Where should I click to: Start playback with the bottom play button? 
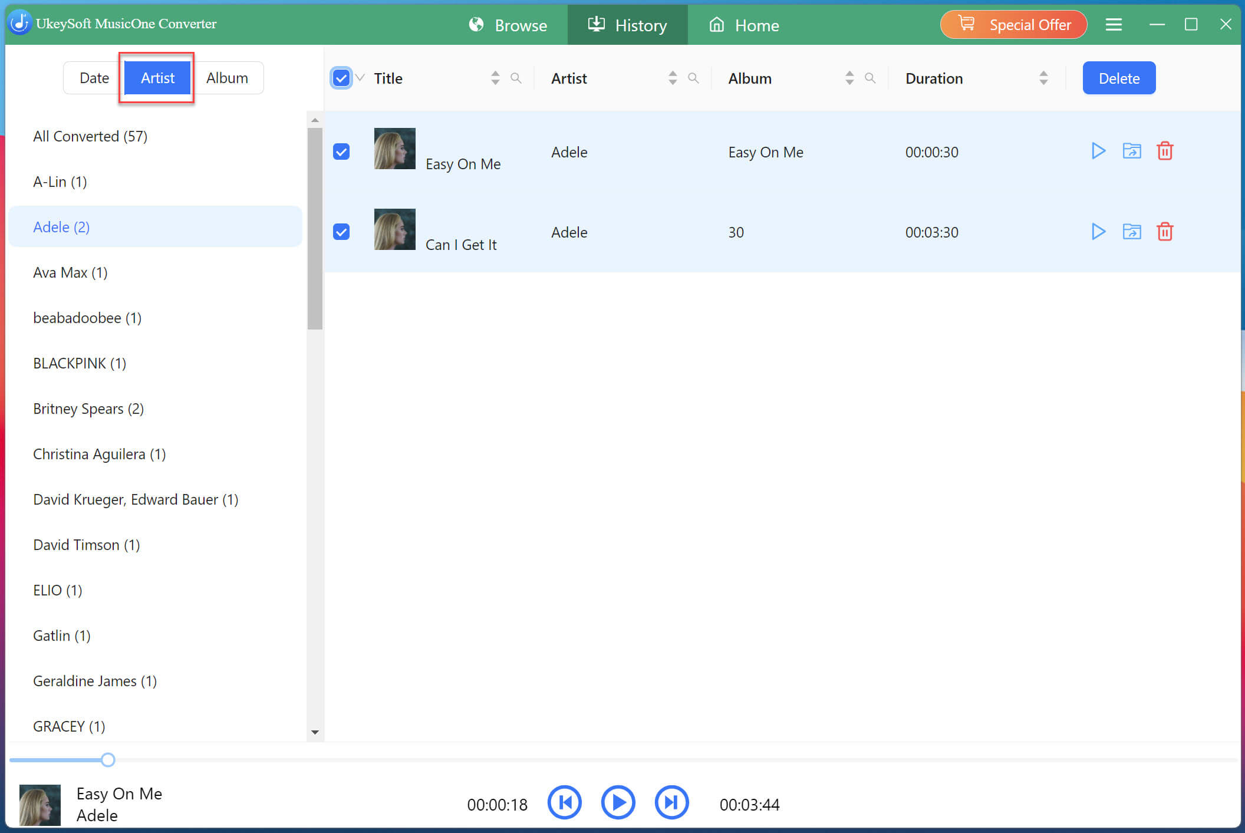coord(618,802)
